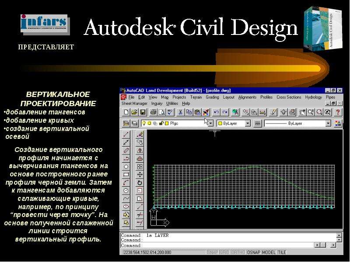The width and height of the screenshot is (350, 262).
Task: Toggle the SNAP mode in status bar
Action: 212,252
